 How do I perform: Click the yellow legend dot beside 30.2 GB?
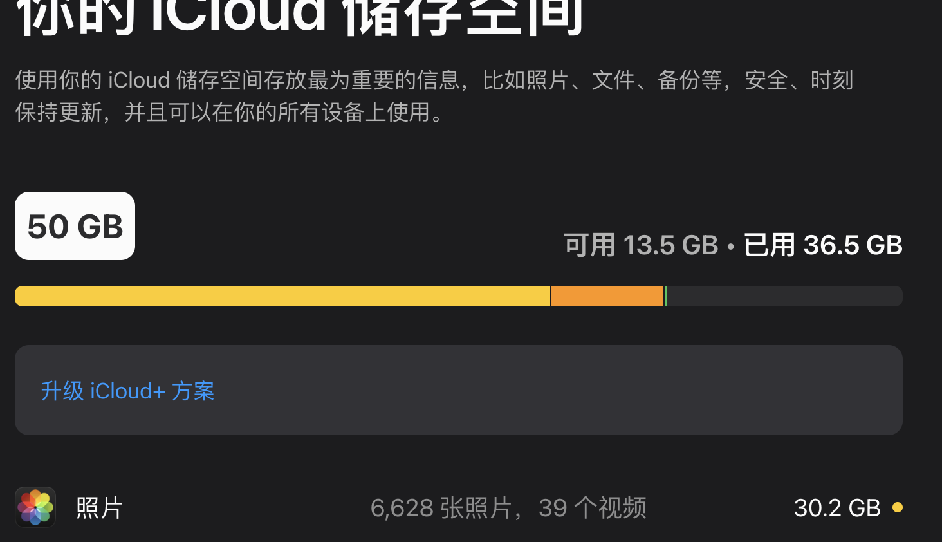tap(898, 507)
